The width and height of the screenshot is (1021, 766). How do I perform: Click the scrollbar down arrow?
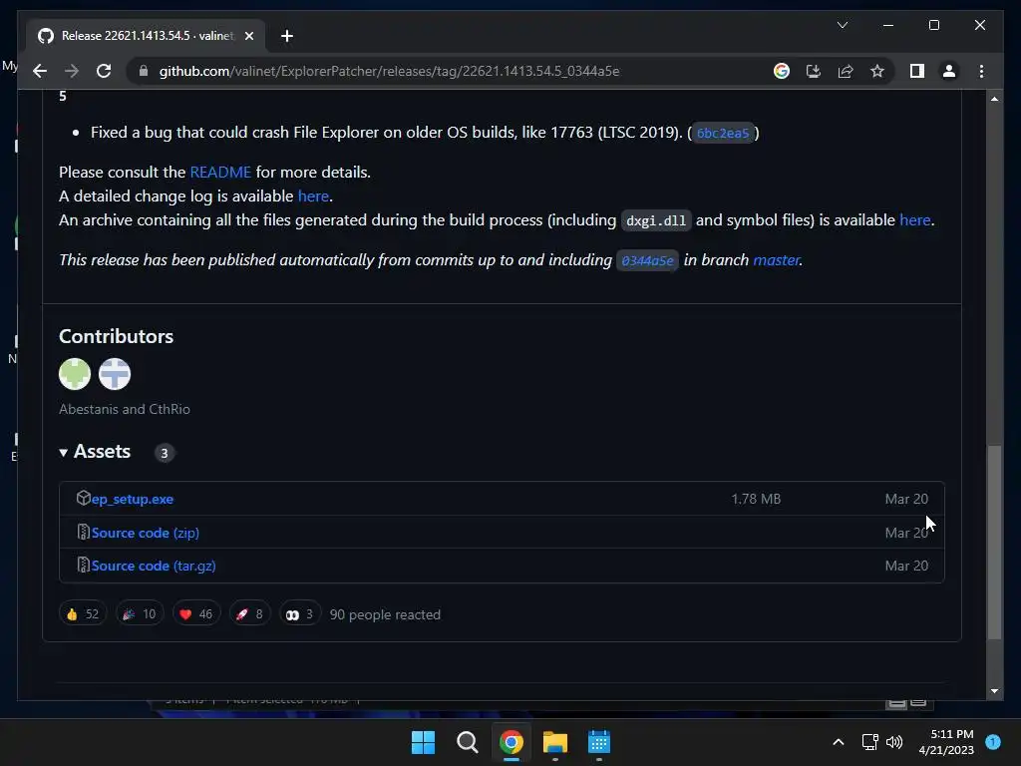click(x=994, y=691)
